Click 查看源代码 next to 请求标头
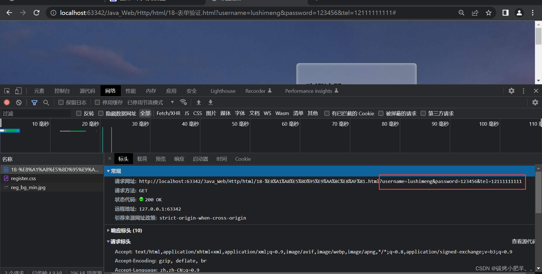This screenshot has height=274, width=542. click(523, 242)
